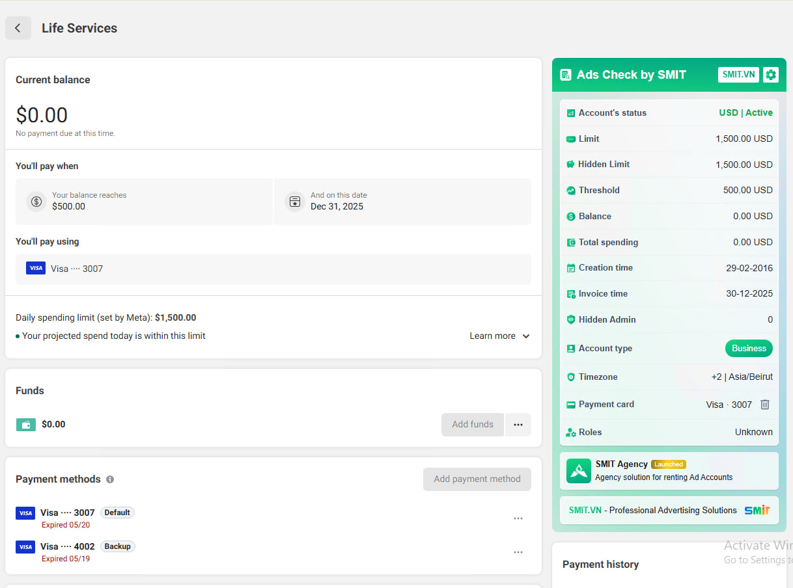Image resolution: width=793 pixels, height=588 pixels.
Task: Open options menu for Visa 3007 card
Action: (x=518, y=518)
